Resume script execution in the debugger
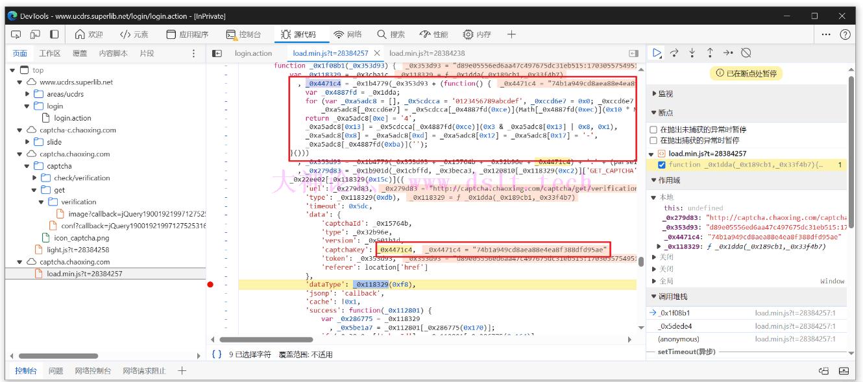The height and width of the screenshot is (382, 863). [x=657, y=53]
